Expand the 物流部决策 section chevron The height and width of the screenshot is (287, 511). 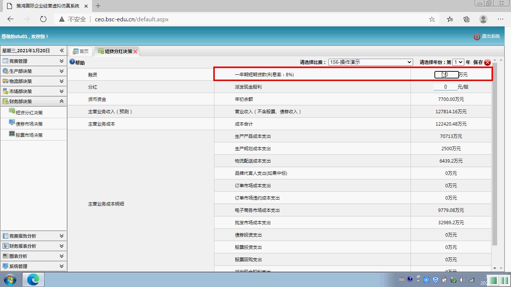click(x=62, y=81)
